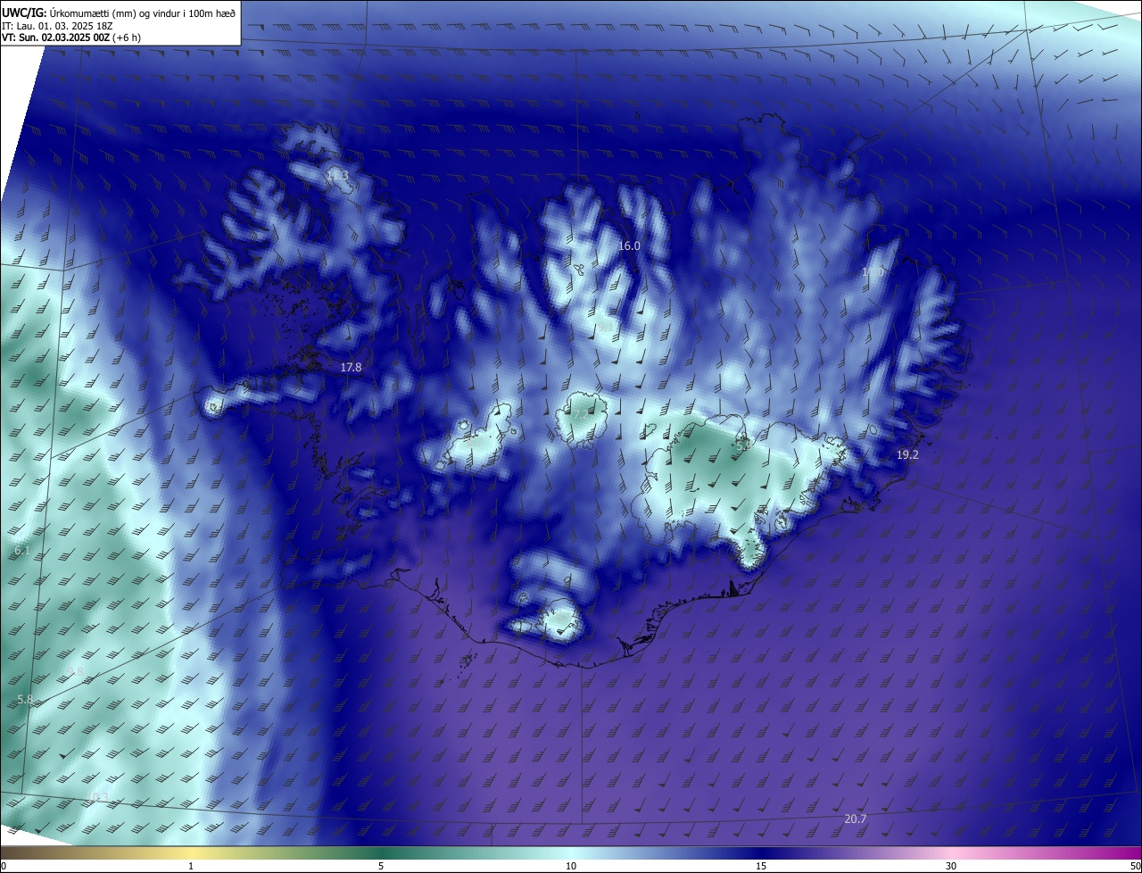Click the '5' tick label on the color scale
1142x873 pixels.
381,867
